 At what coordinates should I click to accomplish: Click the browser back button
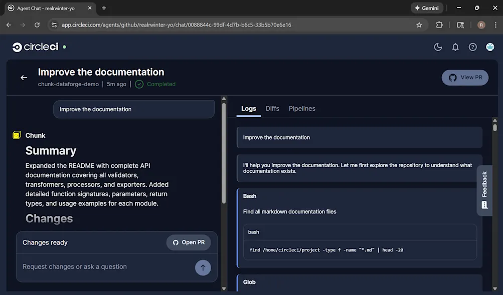click(x=9, y=25)
